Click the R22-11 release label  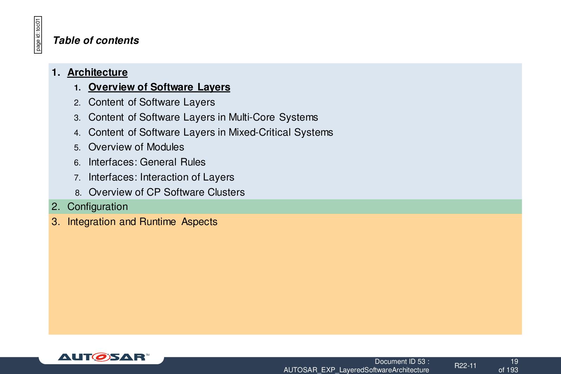(465, 366)
